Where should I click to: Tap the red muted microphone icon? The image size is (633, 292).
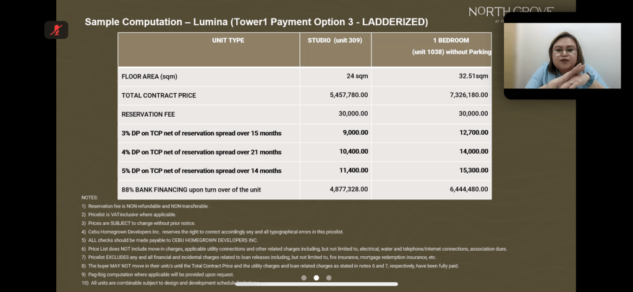pyautogui.click(x=56, y=30)
